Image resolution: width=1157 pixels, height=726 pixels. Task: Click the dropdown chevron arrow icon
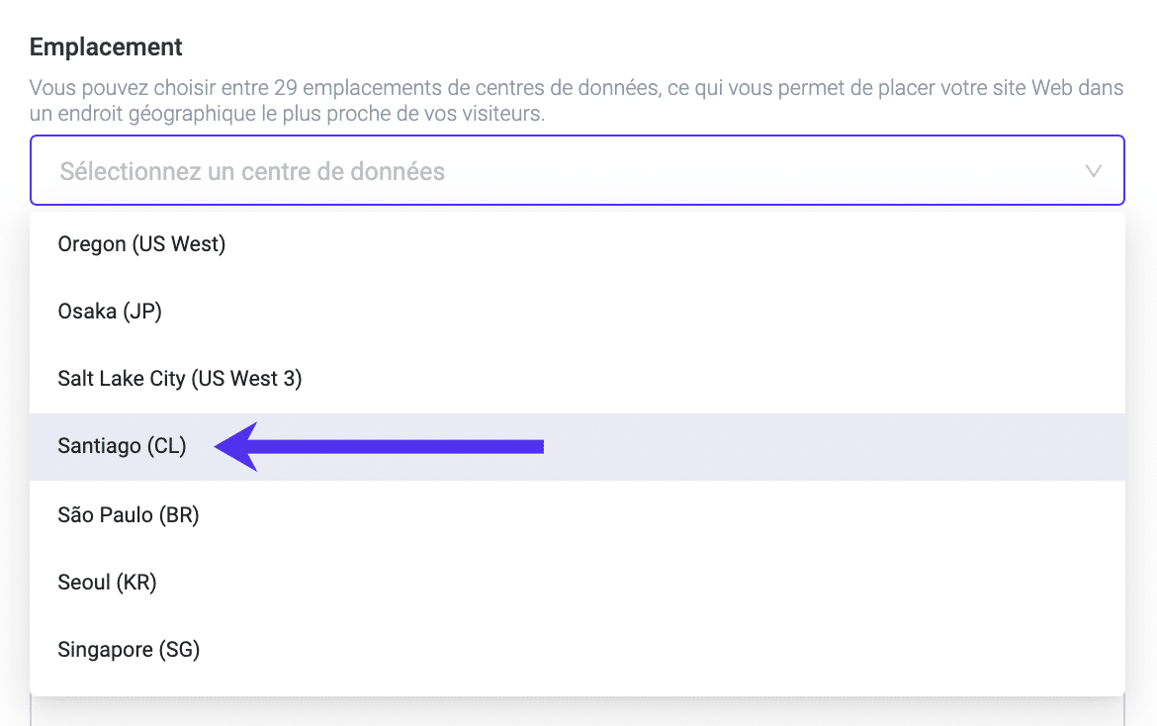click(1093, 171)
